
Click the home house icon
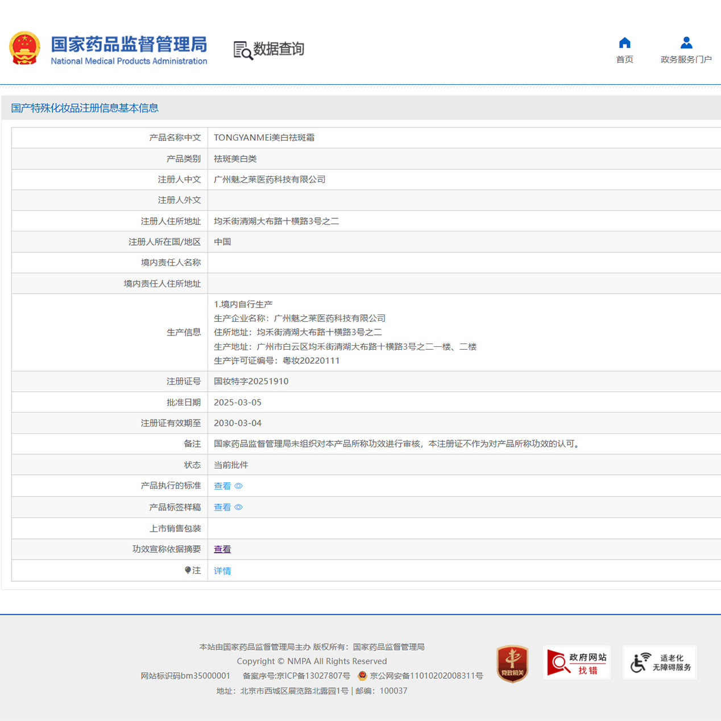[624, 43]
